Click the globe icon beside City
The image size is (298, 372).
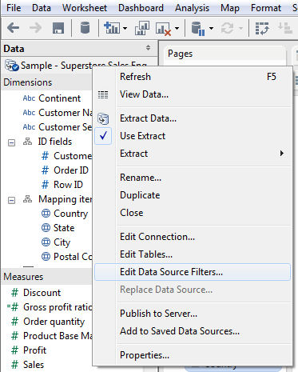pos(46,242)
